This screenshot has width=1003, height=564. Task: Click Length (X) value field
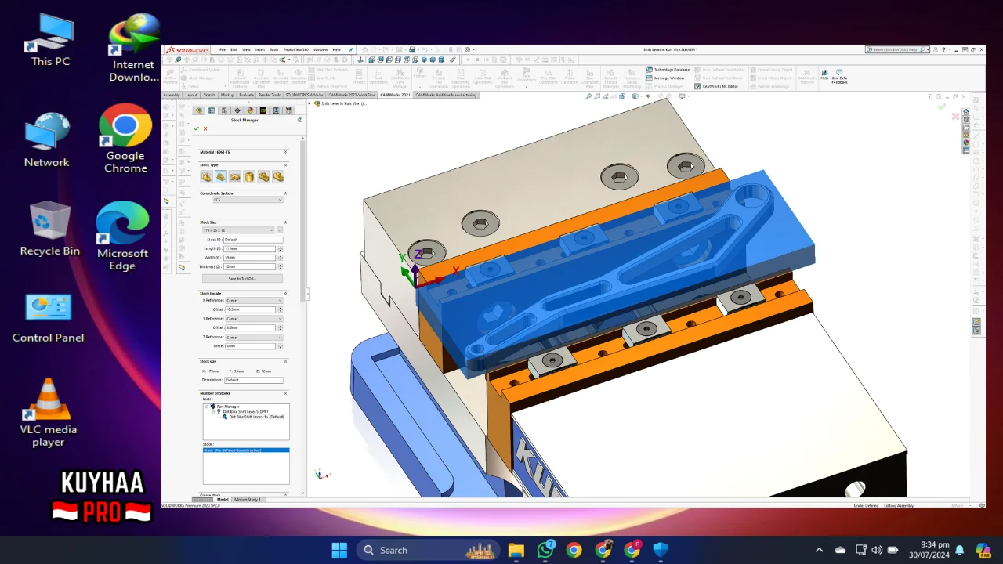250,248
